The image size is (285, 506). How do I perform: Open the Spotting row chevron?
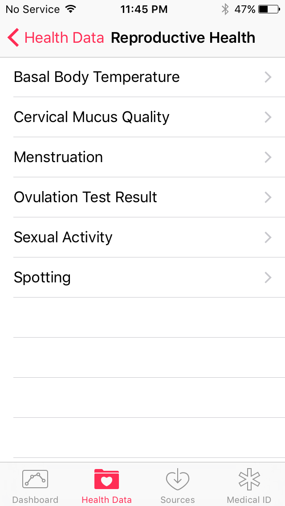pos(268,277)
